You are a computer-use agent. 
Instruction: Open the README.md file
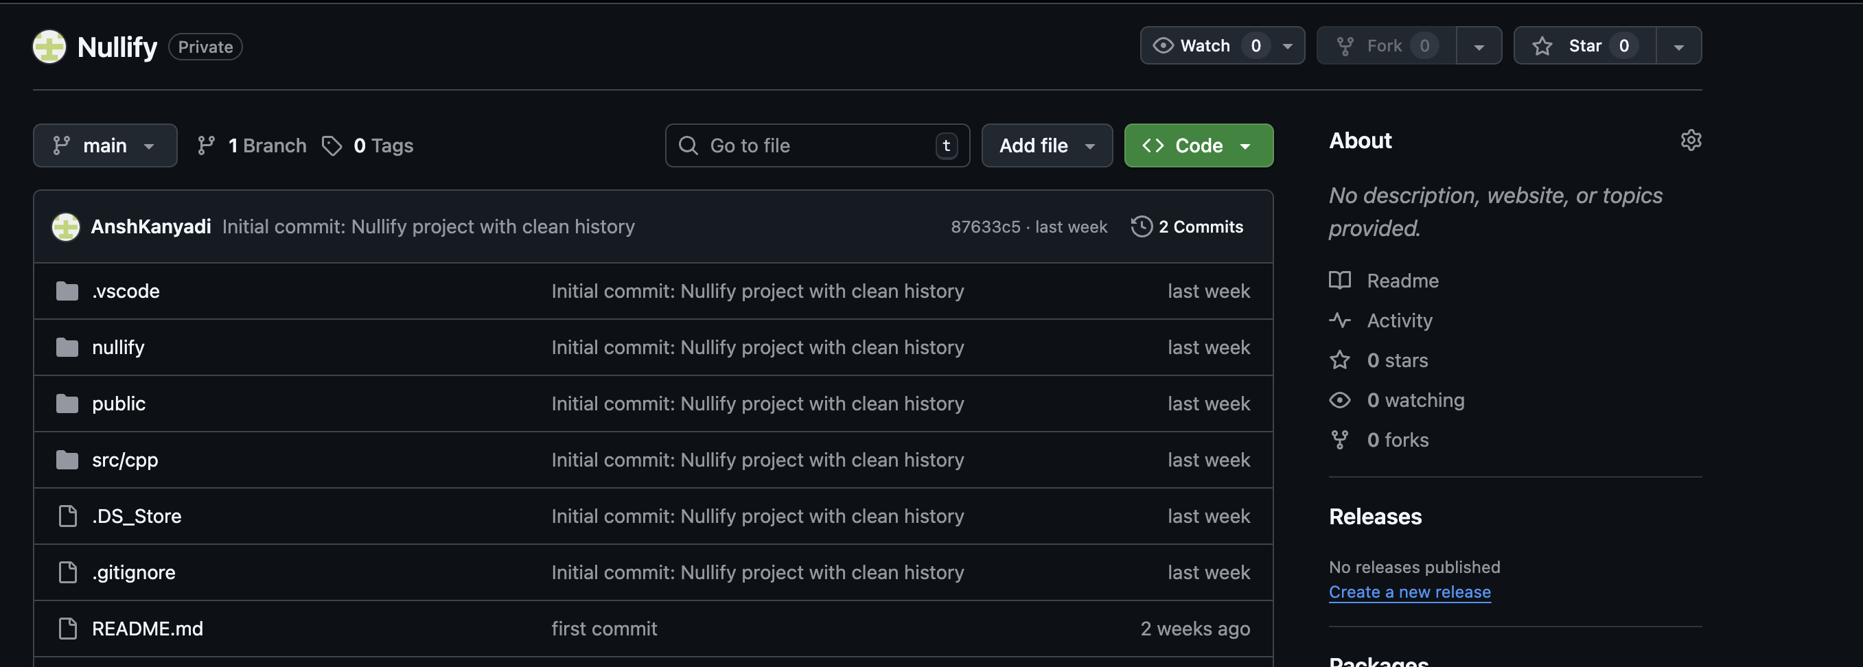tap(148, 628)
